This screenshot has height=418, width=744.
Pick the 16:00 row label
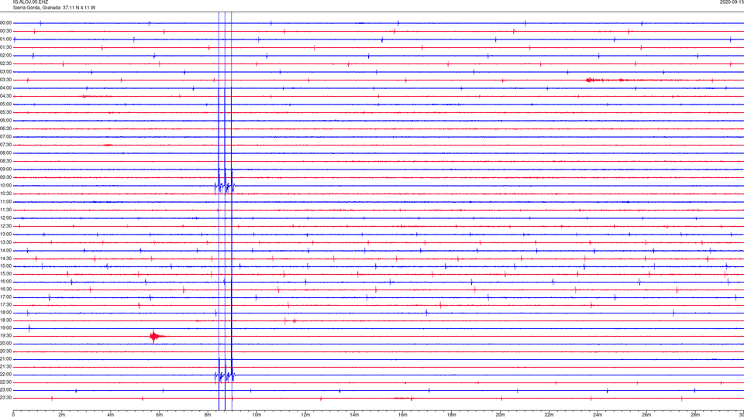6,282
